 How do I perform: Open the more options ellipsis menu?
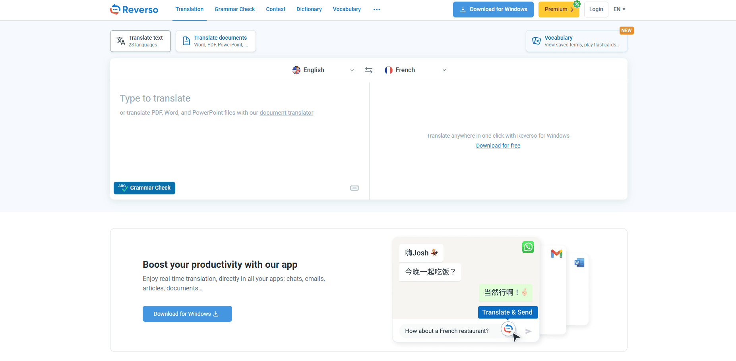click(x=376, y=9)
